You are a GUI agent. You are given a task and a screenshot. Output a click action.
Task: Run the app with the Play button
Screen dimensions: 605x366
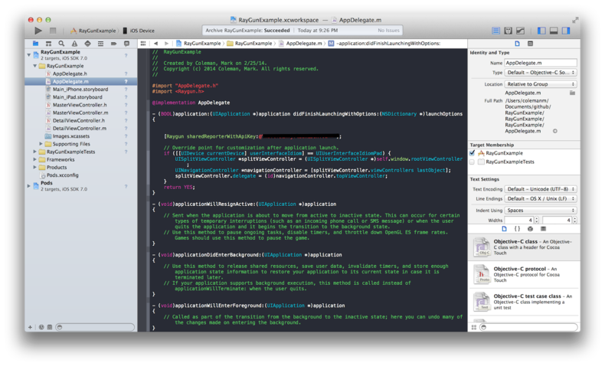click(x=38, y=31)
